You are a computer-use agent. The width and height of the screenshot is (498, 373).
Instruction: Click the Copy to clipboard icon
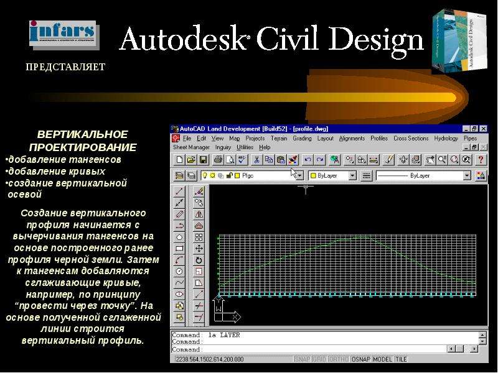(269, 160)
